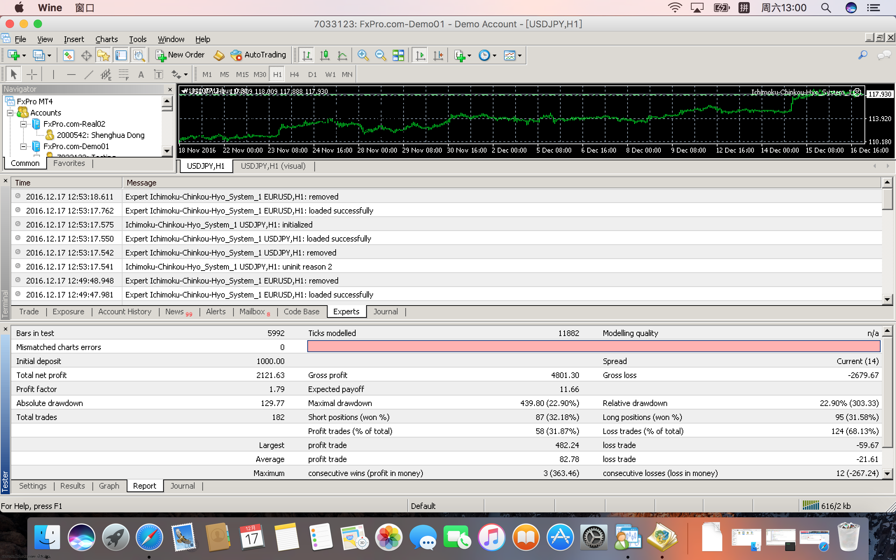Open the Mailbox tab
The image size is (896, 560).
coord(255,311)
